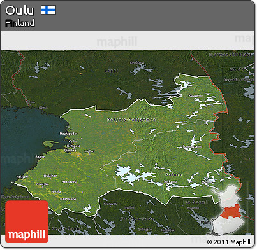Click the 'Ylivieska' town label
The image size is (257, 250).
42,184
